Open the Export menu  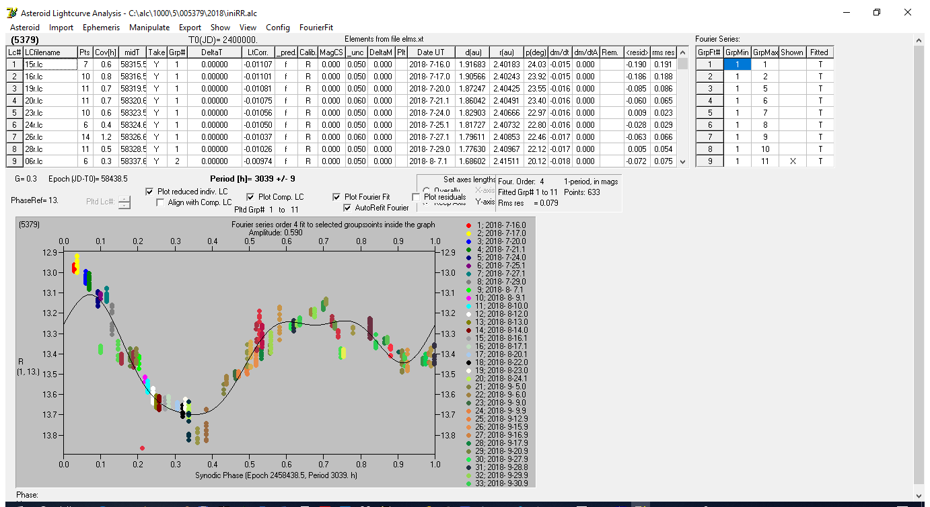click(x=190, y=28)
